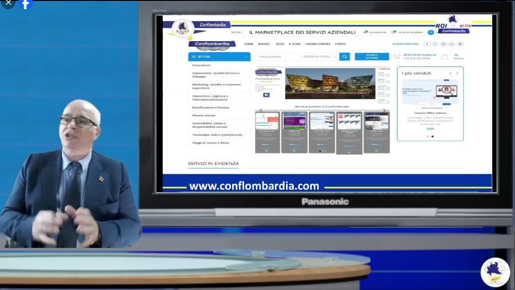515x290 pixels.
Task: Click the Facebook button under Conflombardia banner info
Action: [266, 95]
